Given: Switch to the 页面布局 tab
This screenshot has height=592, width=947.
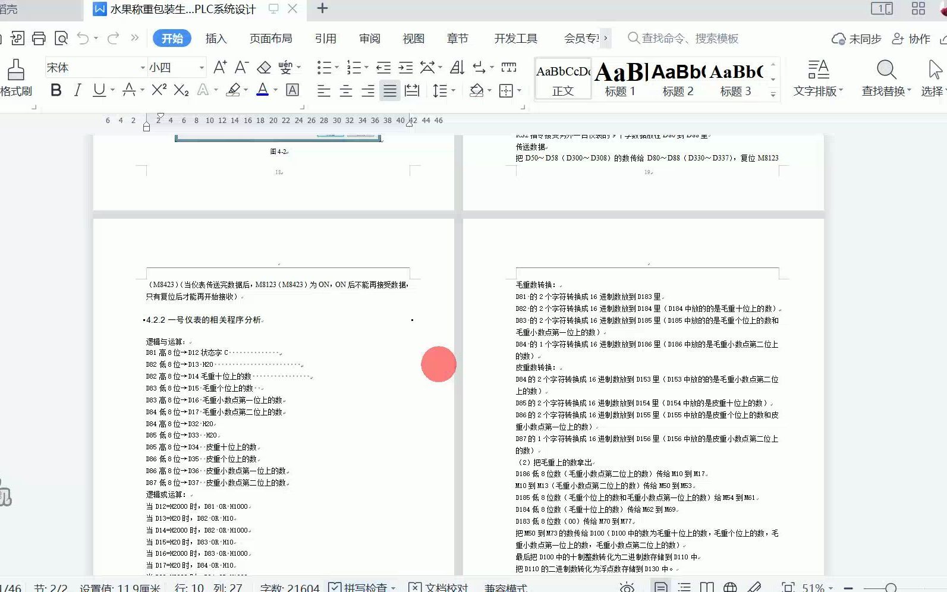Looking at the screenshot, I should coord(270,39).
